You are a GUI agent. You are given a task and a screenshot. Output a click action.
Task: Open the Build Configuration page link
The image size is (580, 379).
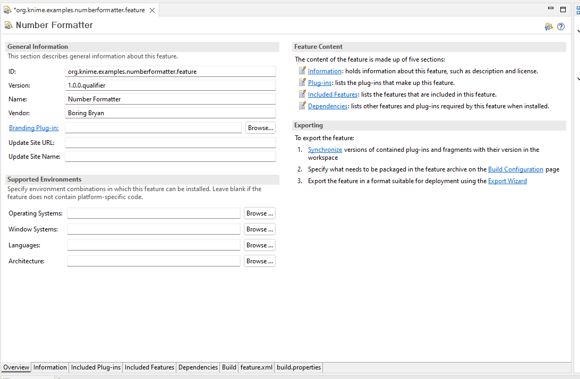pos(515,169)
